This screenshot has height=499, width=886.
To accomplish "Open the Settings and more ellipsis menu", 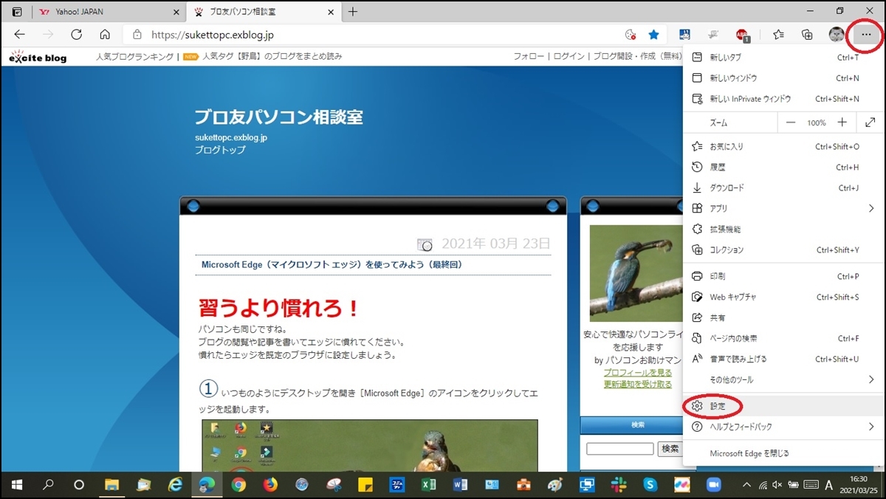I will tap(866, 35).
